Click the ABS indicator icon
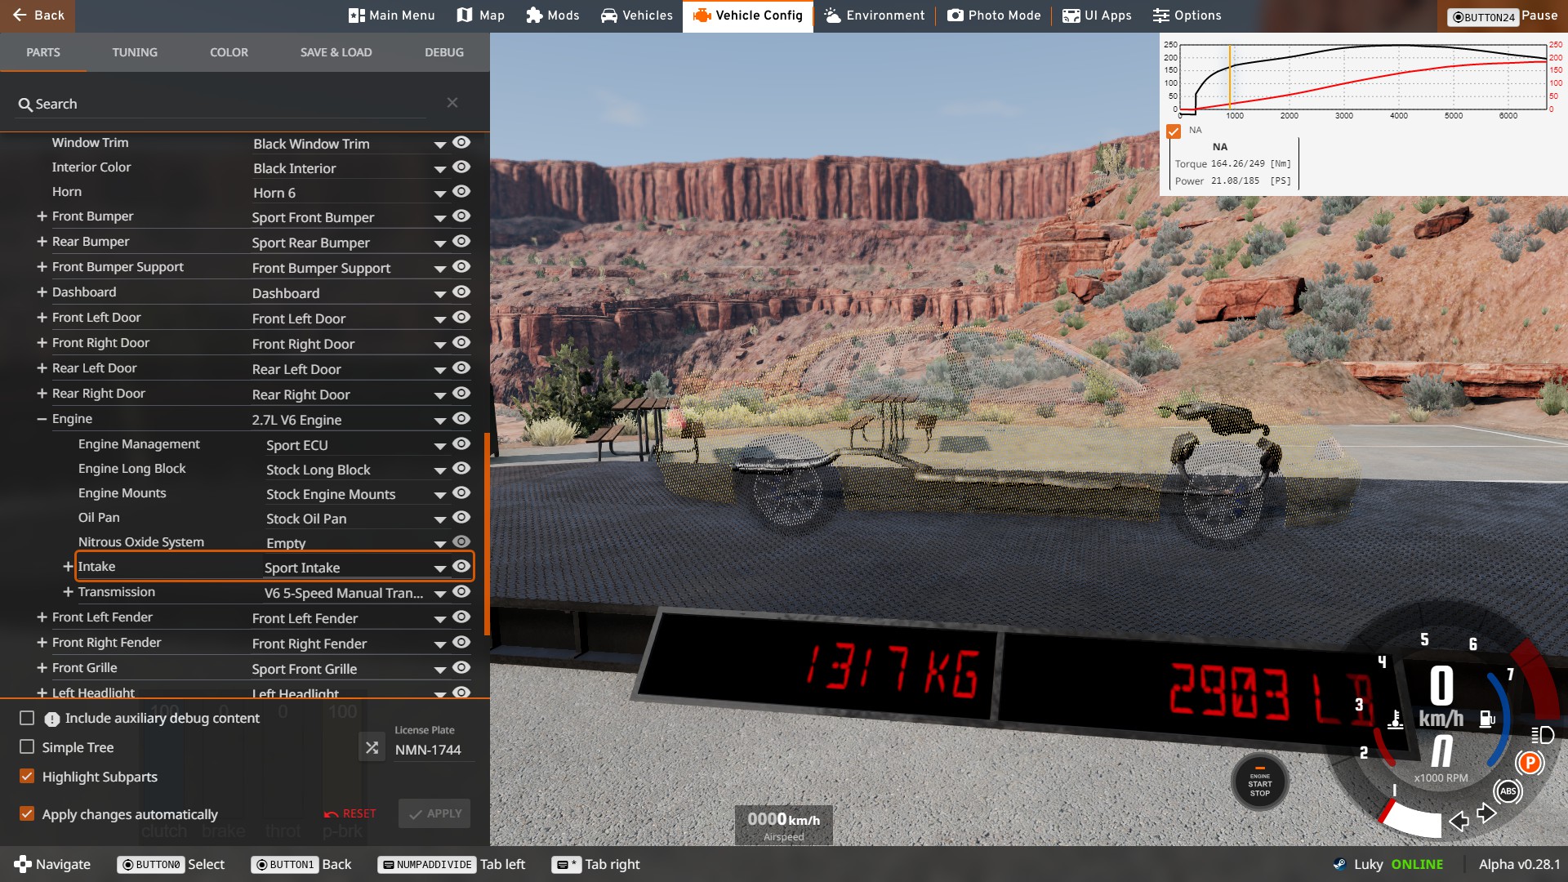 (1508, 791)
